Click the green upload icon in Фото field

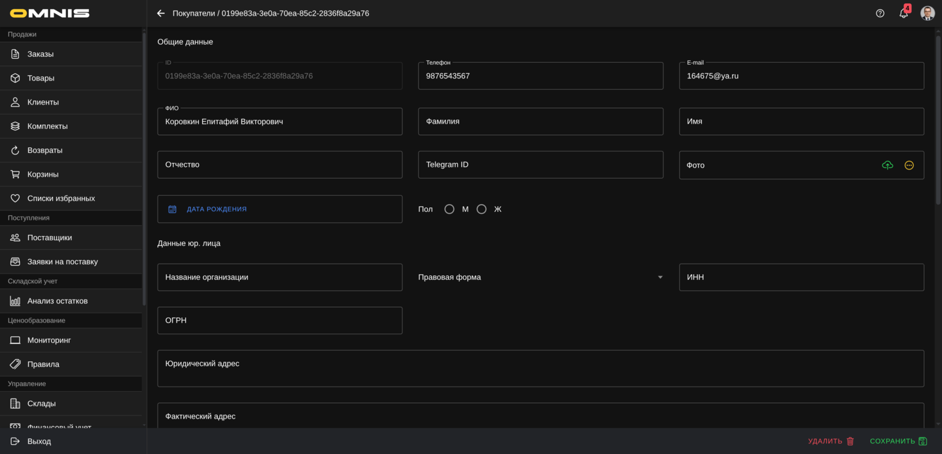(x=887, y=166)
